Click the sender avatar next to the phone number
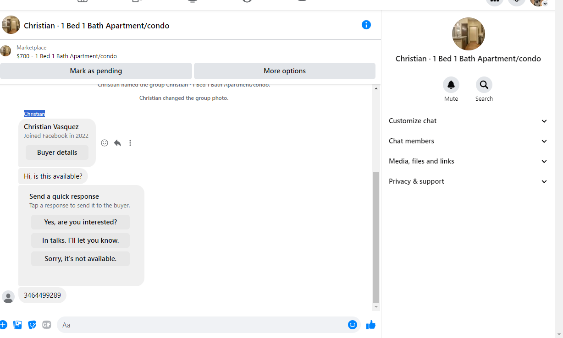The width and height of the screenshot is (563, 338). click(8, 297)
